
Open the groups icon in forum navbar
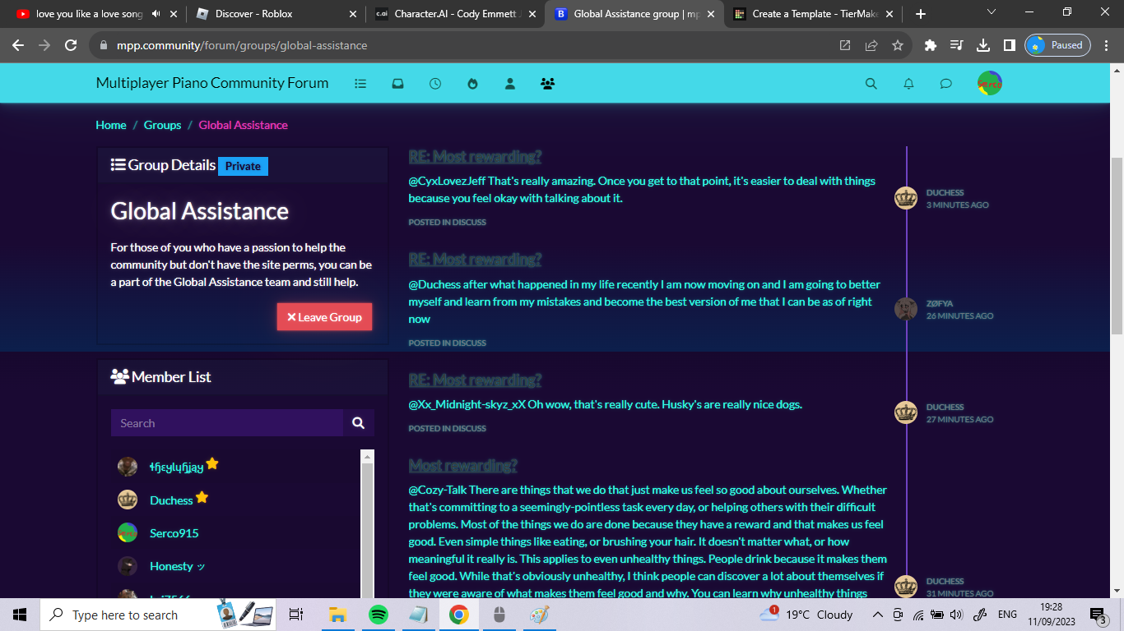pyautogui.click(x=547, y=83)
